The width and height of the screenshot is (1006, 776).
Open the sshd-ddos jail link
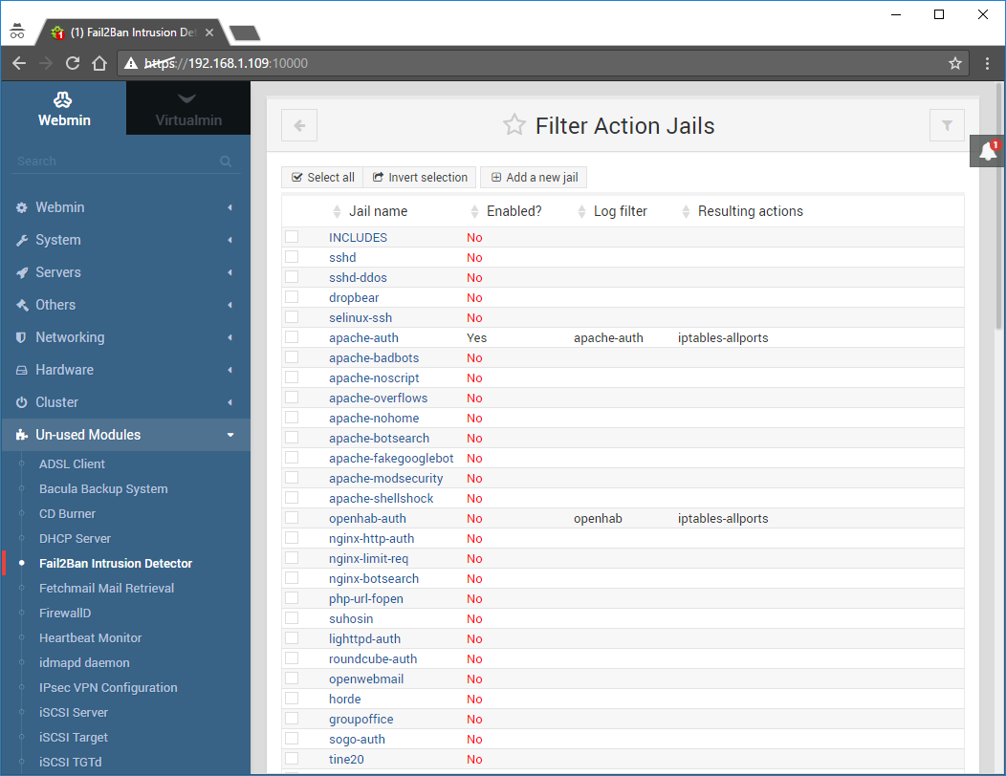click(358, 278)
